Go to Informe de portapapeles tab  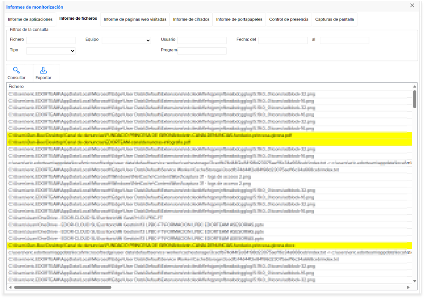point(239,19)
